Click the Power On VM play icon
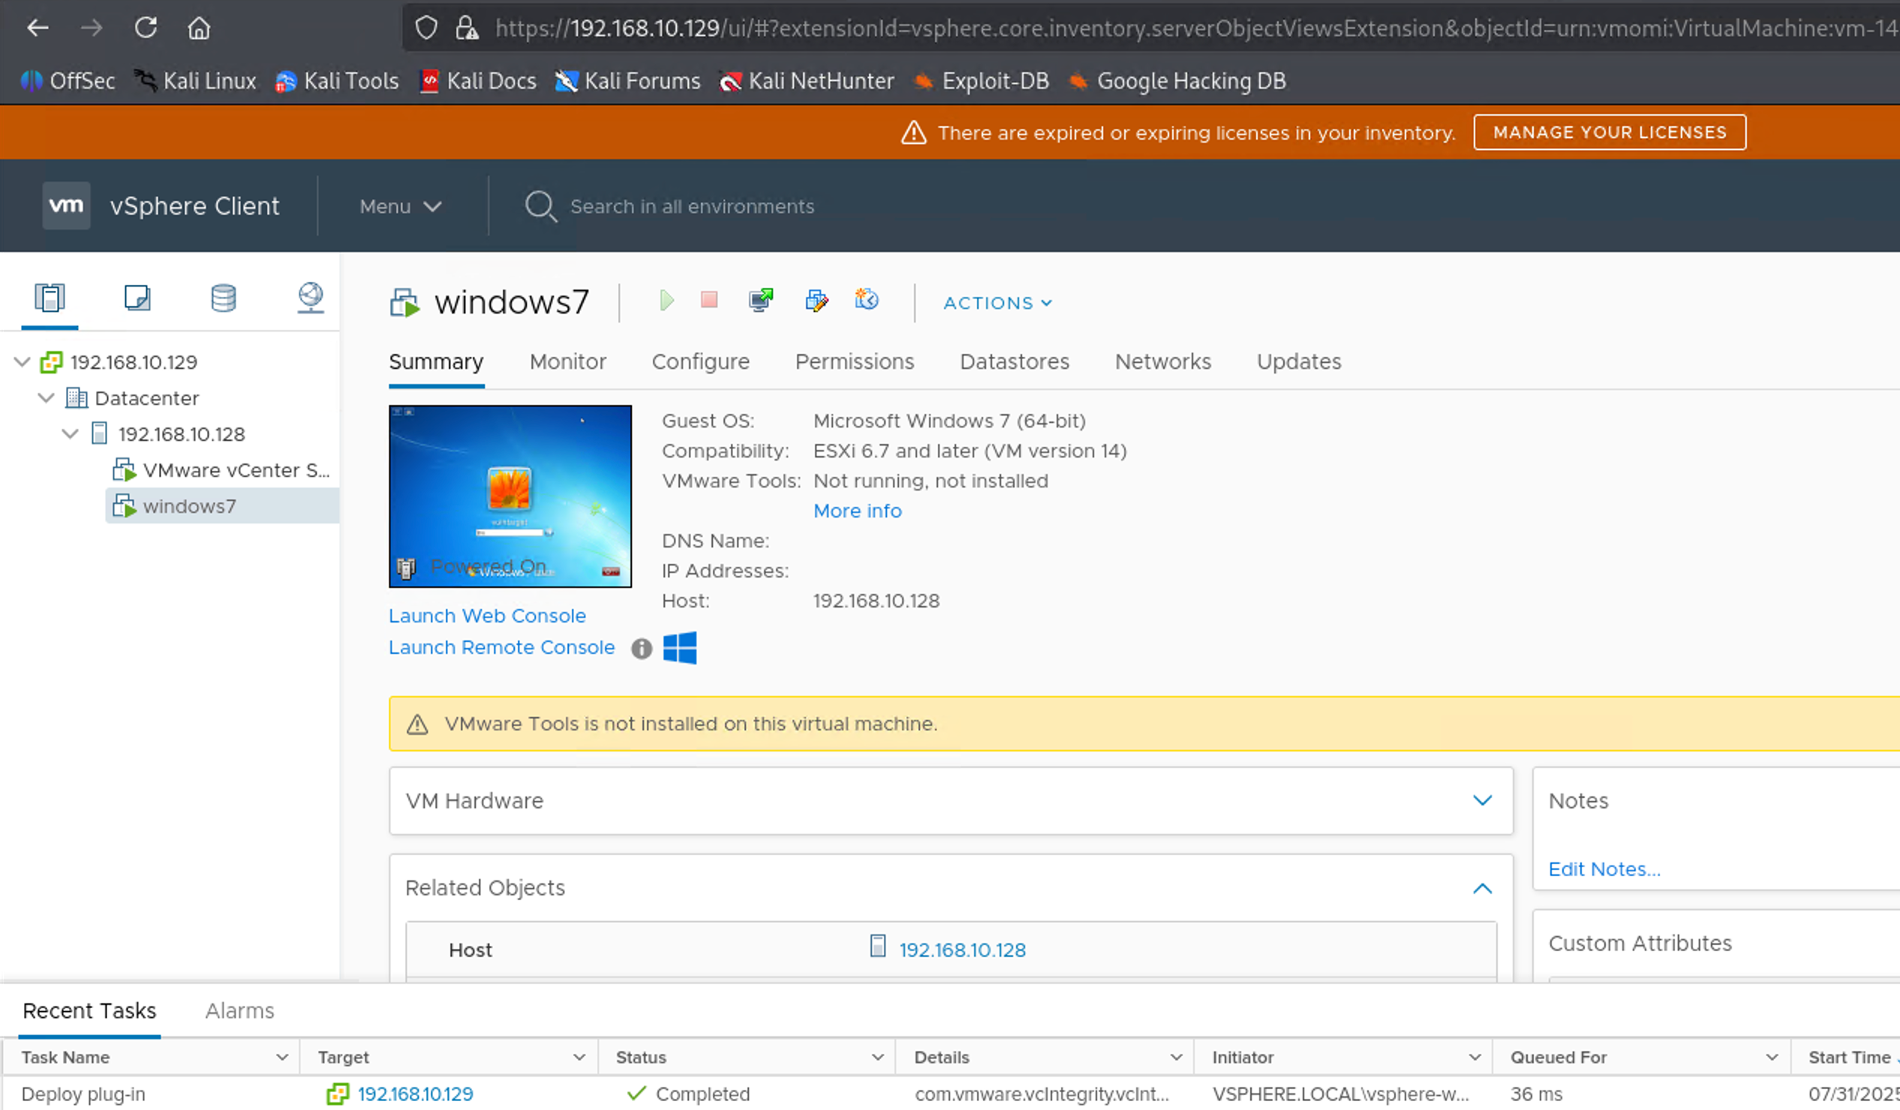 click(x=666, y=301)
